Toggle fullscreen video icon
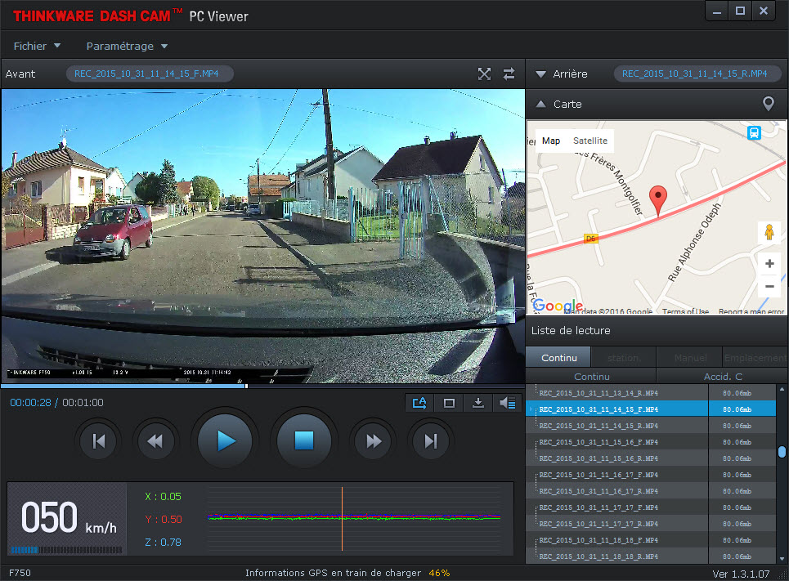Image resolution: width=789 pixels, height=581 pixels. (484, 74)
